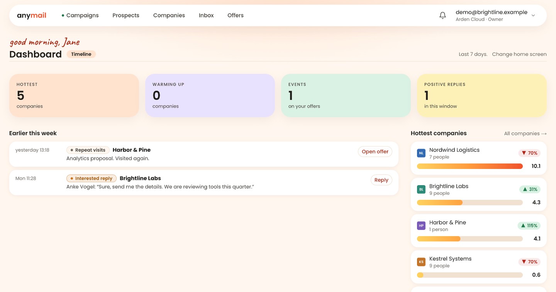Click Open offer for Harbor & Pine
Viewport: 556px width, 292px height.
point(375,152)
